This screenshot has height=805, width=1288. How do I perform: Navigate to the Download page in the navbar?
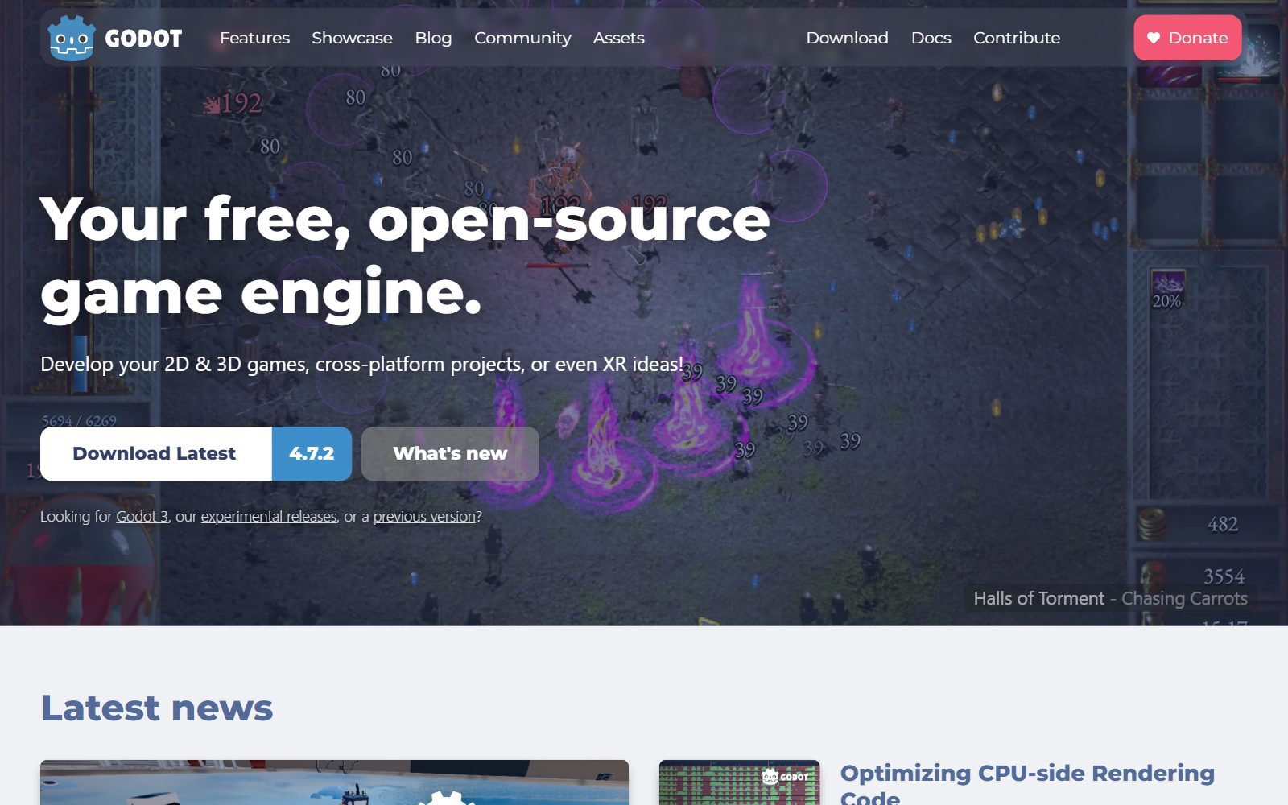(847, 38)
